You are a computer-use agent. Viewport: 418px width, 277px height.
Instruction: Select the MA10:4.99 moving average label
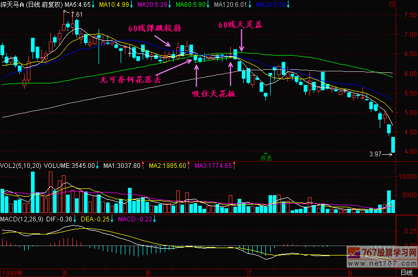[x=115, y=4]
